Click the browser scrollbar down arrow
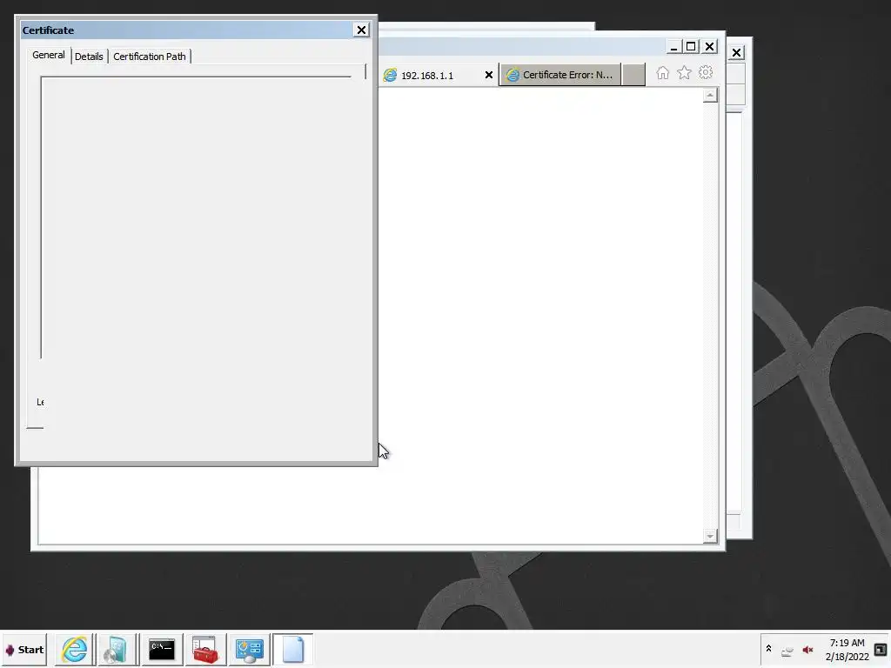Image resolution: width=891 pixels, height=668 pixels. [710, 536]
